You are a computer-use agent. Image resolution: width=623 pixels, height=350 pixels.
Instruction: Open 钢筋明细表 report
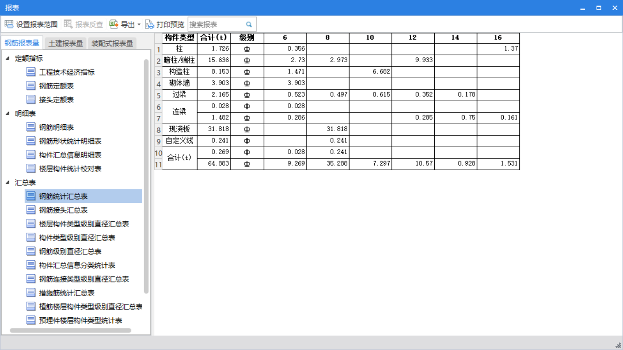(x=56, y=127)
